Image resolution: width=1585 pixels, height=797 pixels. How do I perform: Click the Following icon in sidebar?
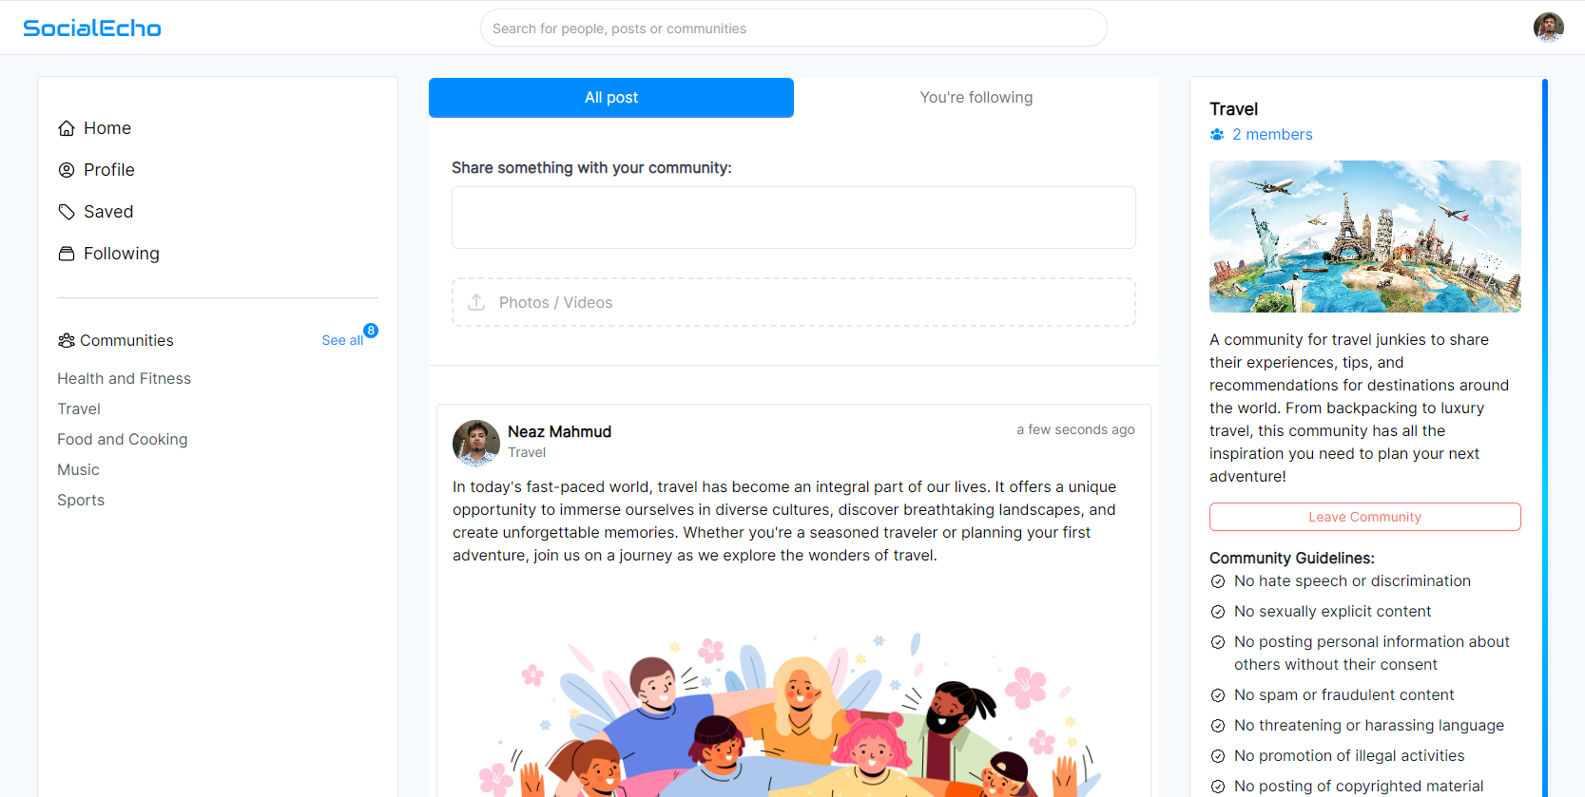(x=67, y=254)
